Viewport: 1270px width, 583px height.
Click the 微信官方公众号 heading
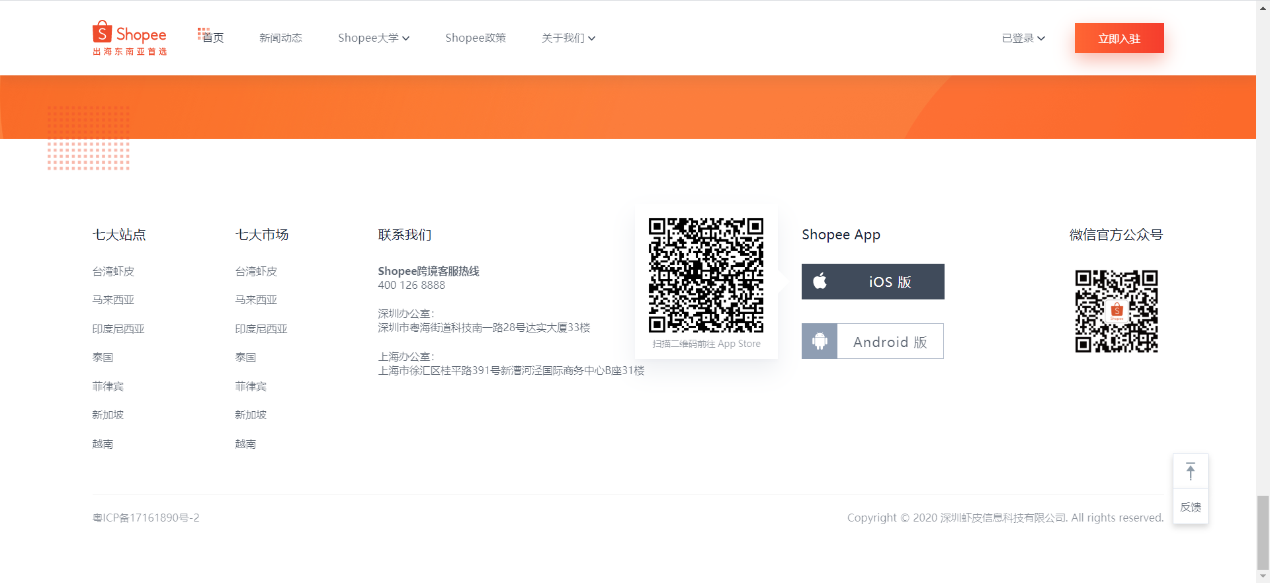[x=1116, y=235]
